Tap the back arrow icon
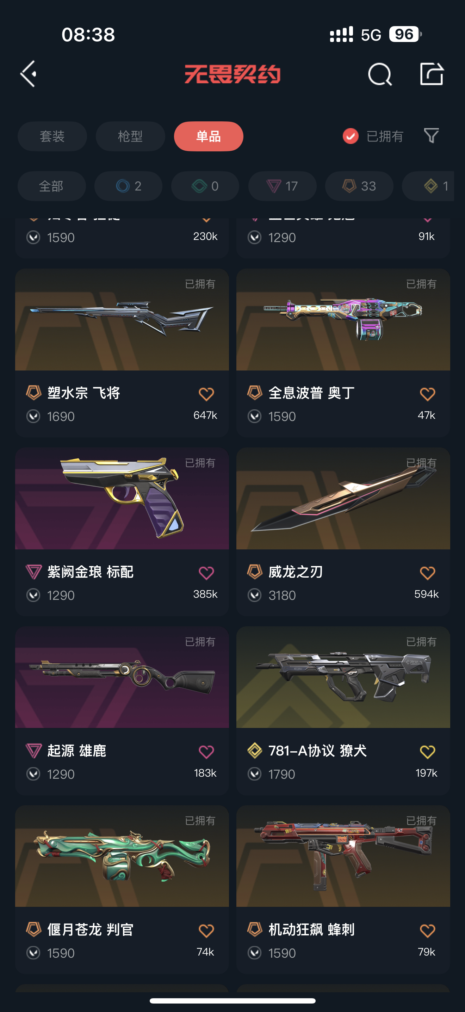465x1012 pixels. point(29,73)
